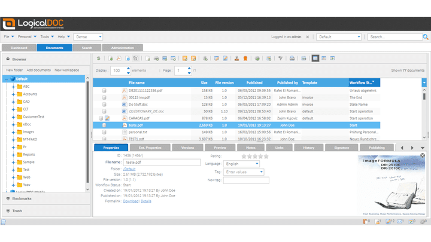Click the printer icon in toolbar
Viewport: 431px width, 242px height.
coord(292,59)
